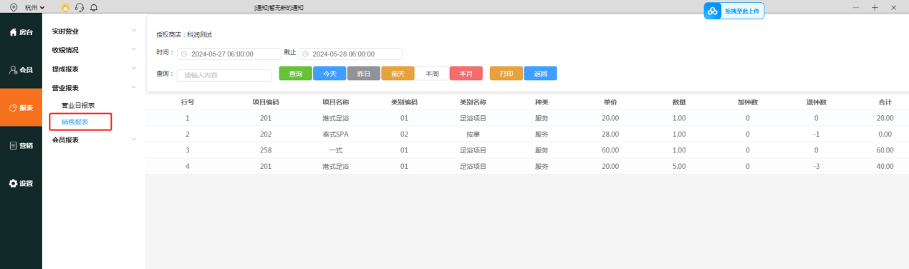Open the 会员 sidebar section
The width and height of the screenshot is (909, 269).
(21, 70)
